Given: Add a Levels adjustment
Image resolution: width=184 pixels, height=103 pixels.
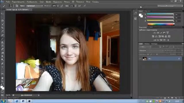Looking at the screenshot, I should (158, 33).
